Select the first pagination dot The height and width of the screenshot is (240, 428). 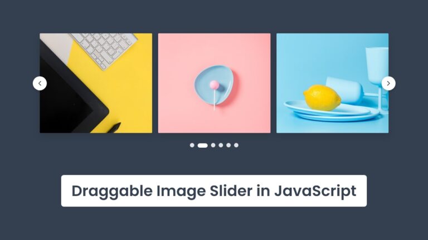(x=192, y=146)
